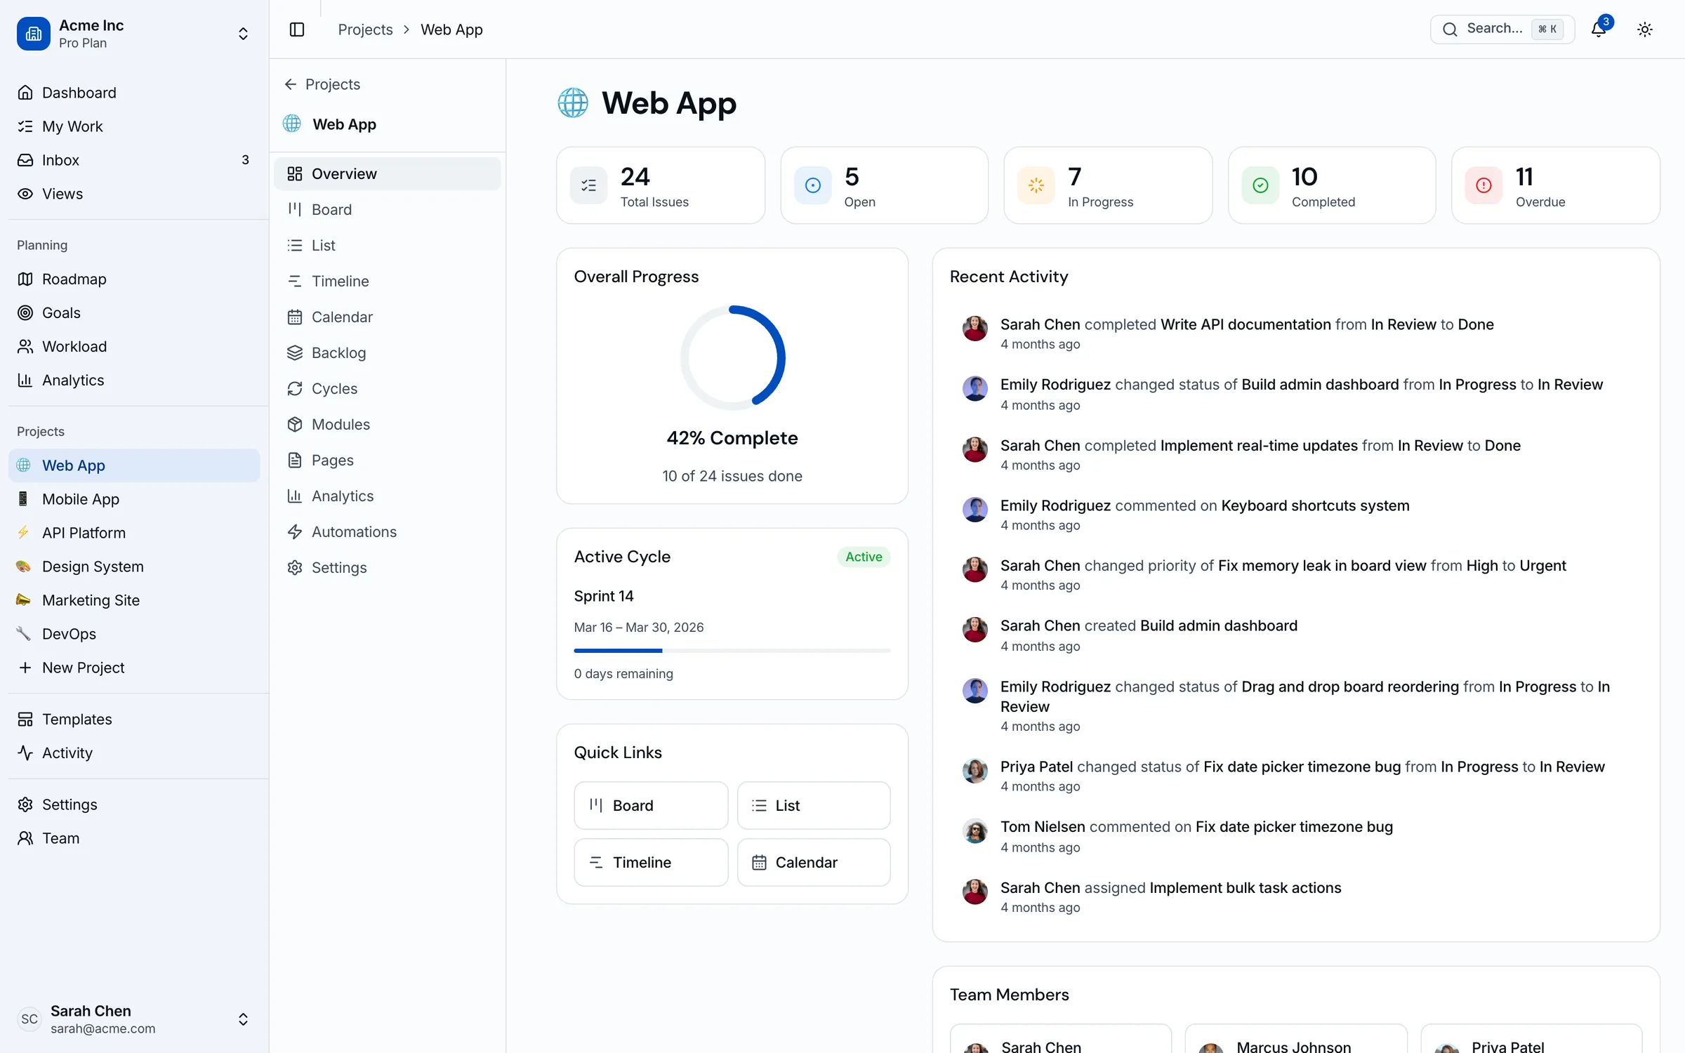Click the Overdue stat card

[x=1556, y=185]
